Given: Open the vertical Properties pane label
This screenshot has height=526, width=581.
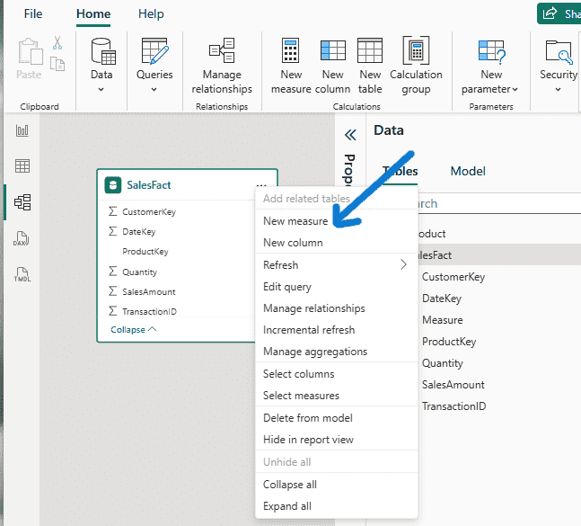Looking at the screenshot, I should 349,169.
